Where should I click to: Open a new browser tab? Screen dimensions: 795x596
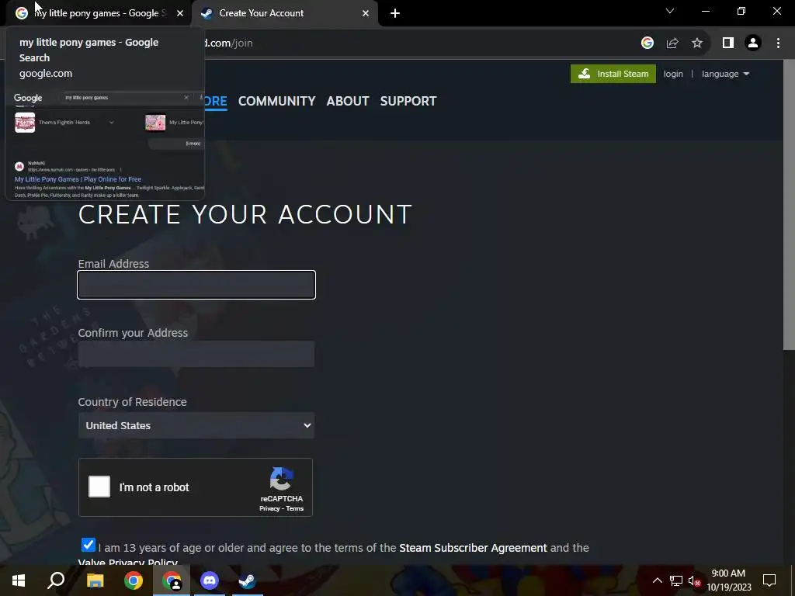395,14
